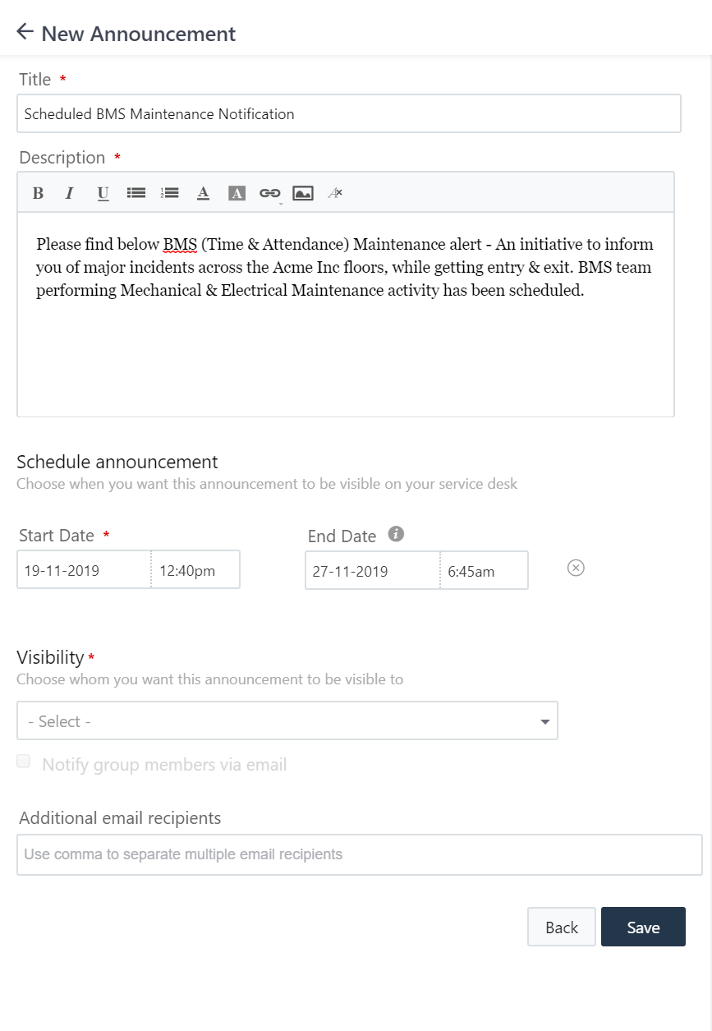Screen dimensions: 712x1031
Task: Toggle underline formatting in description toolbar
Action: [x=103, y=193]
